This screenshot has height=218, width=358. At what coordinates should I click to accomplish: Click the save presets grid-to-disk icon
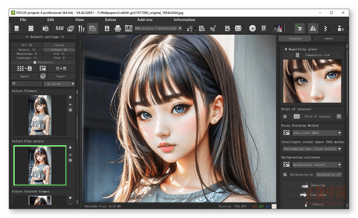[24, 68]
